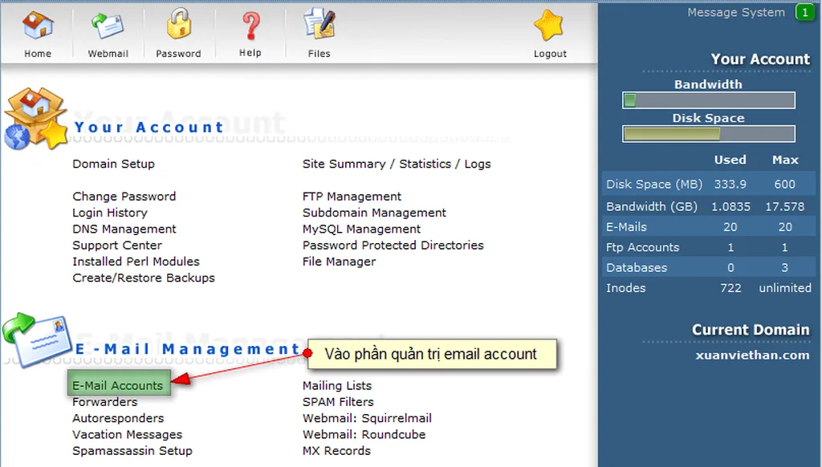Click current domain xuanviethan.com

tap(752, 355)
